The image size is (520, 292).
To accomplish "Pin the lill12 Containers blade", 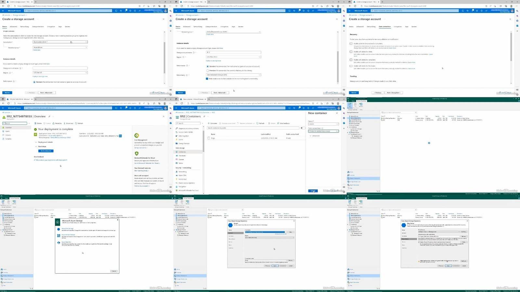I will click(204, 116).
